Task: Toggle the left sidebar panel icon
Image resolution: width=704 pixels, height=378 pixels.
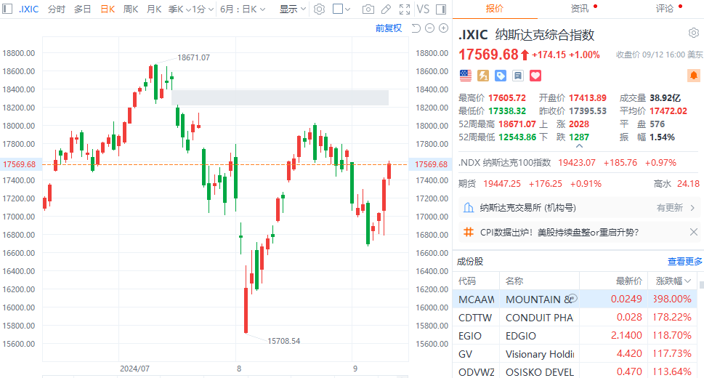Action: [x=7, y=9]
